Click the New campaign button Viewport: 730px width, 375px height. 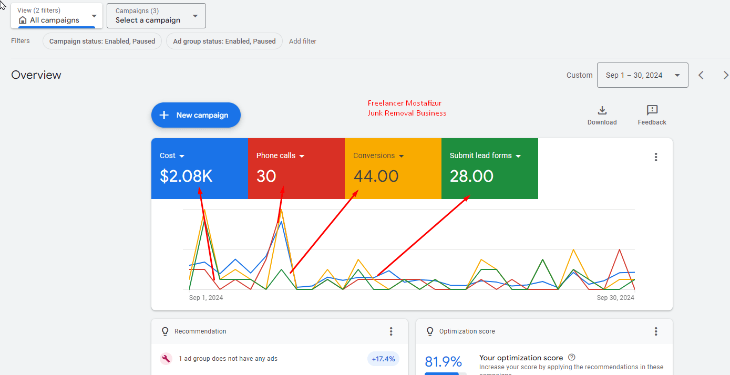196,115
